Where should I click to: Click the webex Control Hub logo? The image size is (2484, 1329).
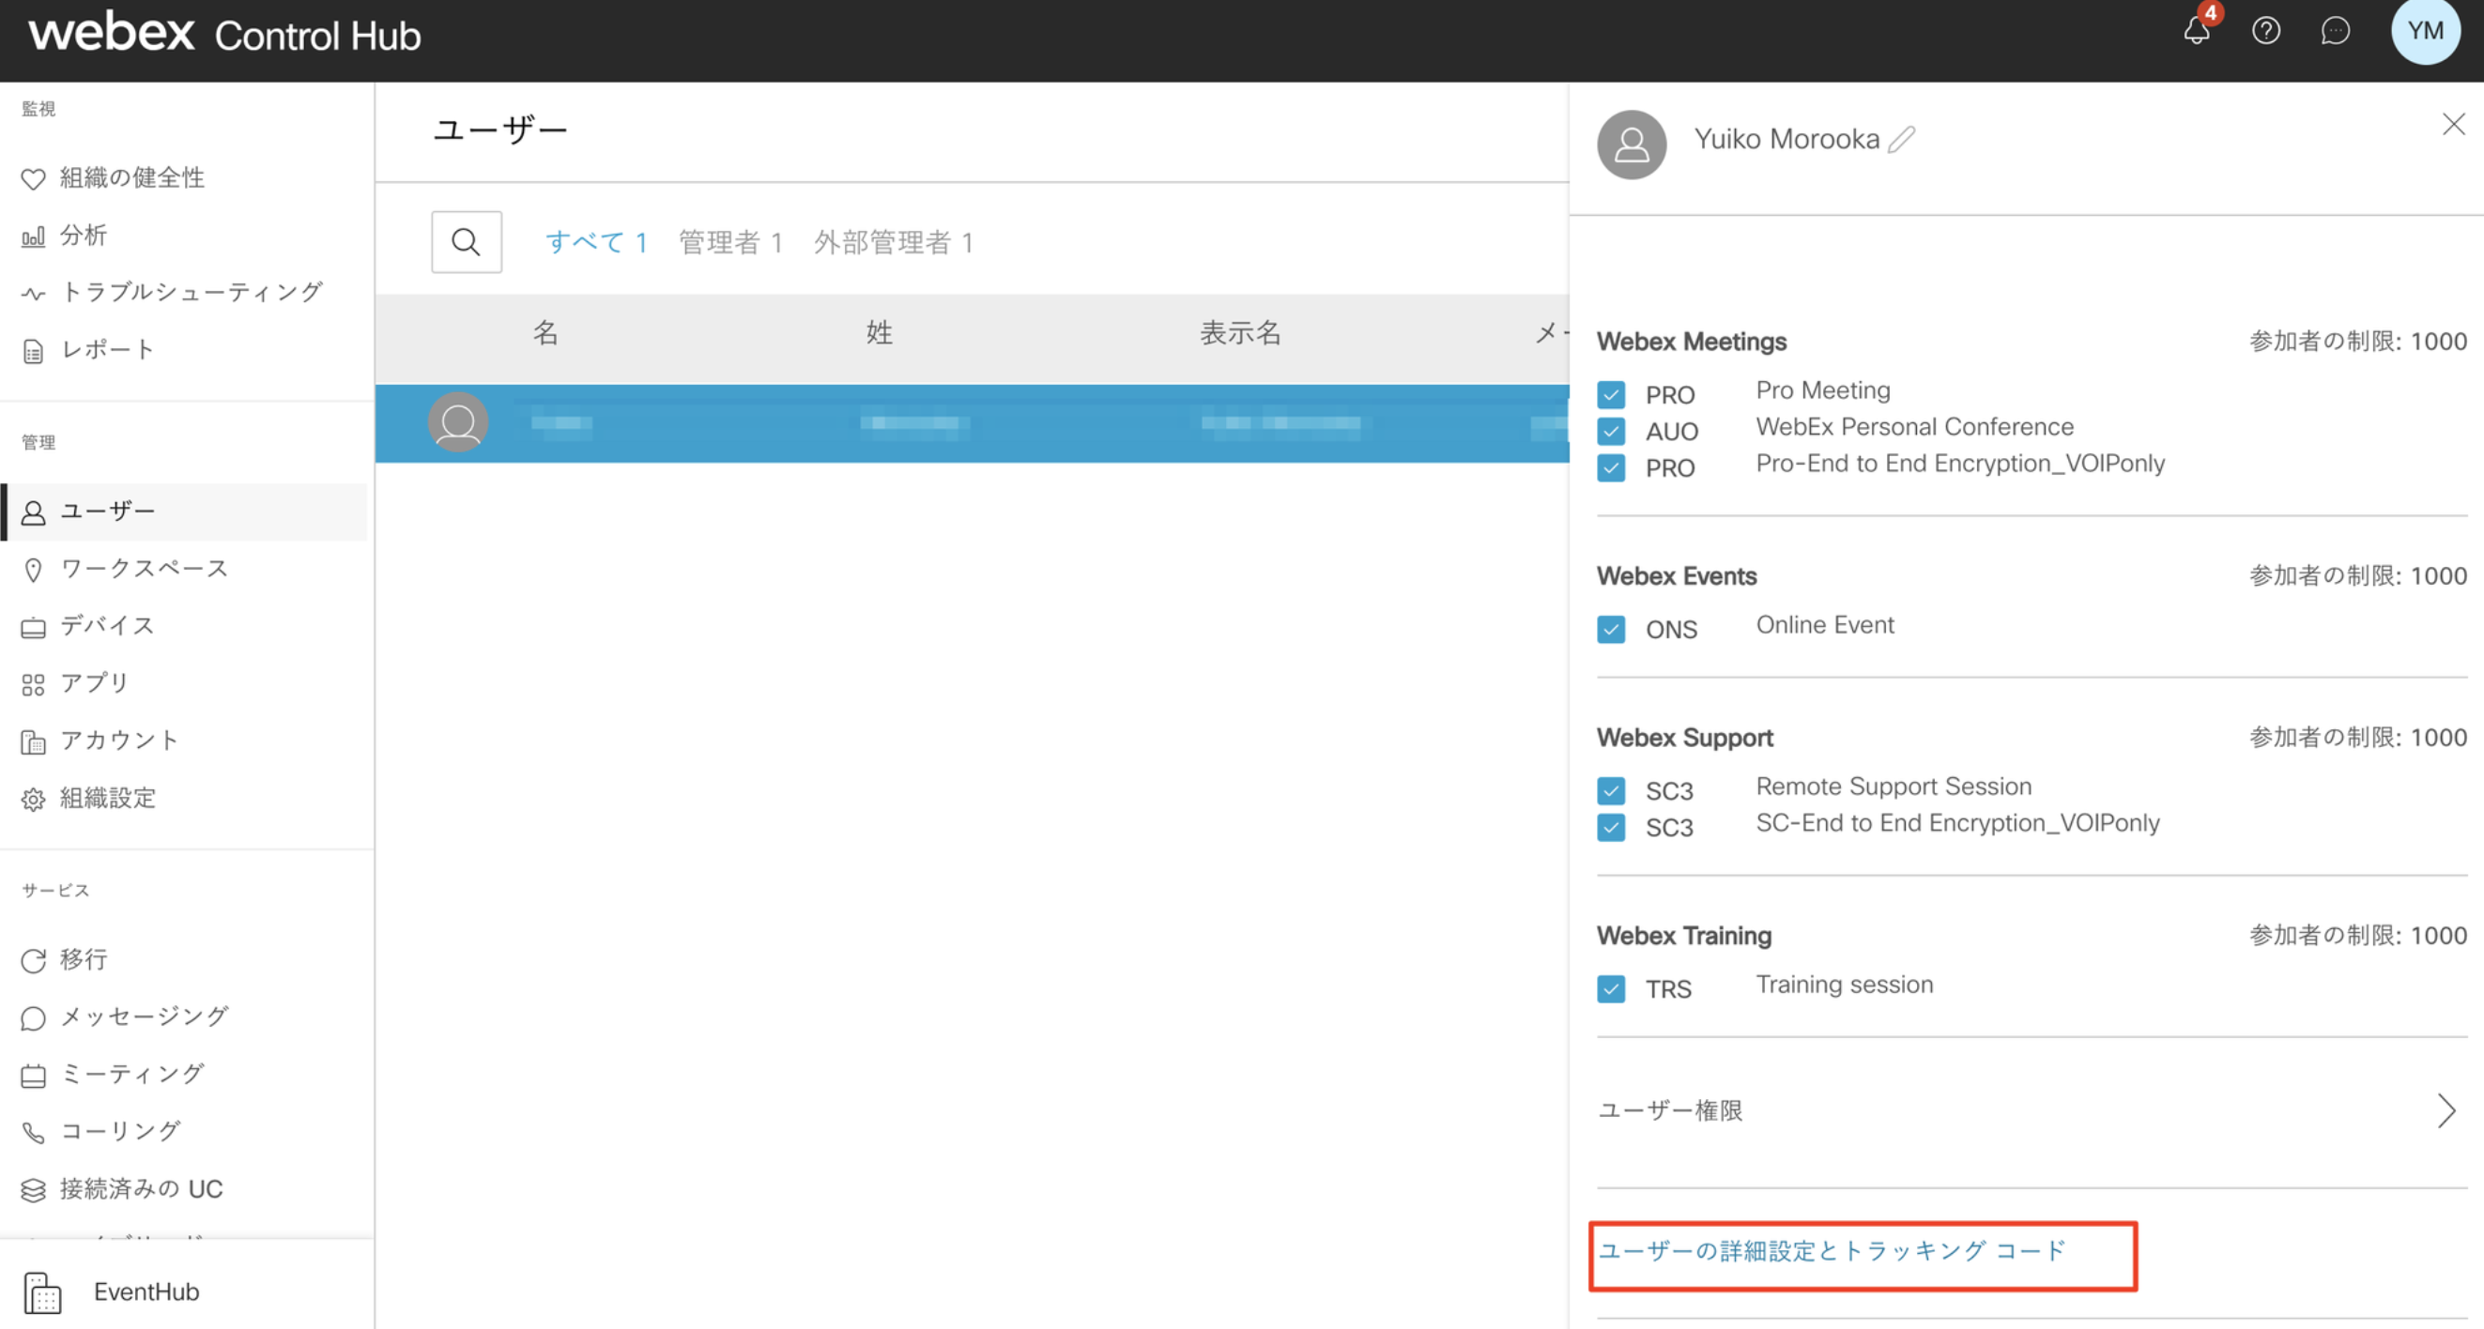tap(224, 34)
